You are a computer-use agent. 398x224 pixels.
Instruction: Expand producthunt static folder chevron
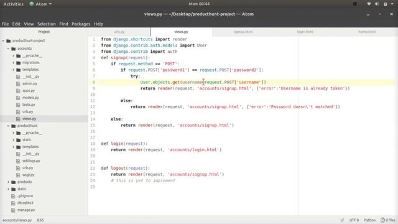pos(14,139)
